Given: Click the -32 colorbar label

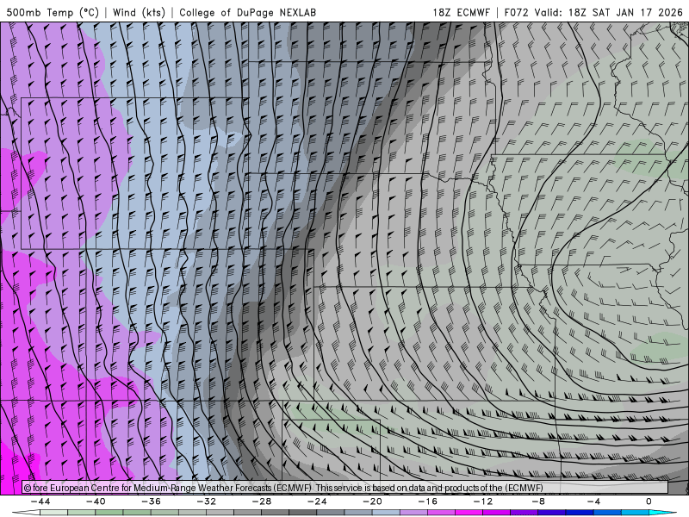Looking at the screenshot, I should (207, 501).
